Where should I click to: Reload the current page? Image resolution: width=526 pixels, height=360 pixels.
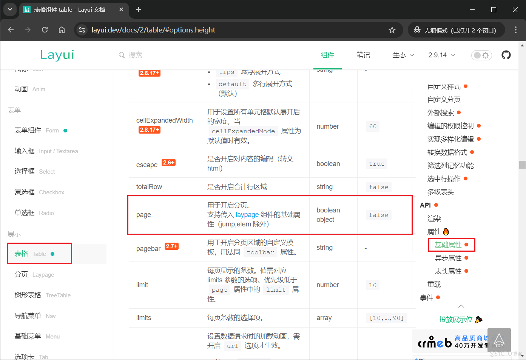tap(45, 30)
